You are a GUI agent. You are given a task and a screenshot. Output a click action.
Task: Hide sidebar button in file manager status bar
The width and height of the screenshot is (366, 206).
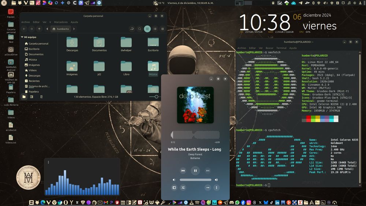click(x=42, y=97)
